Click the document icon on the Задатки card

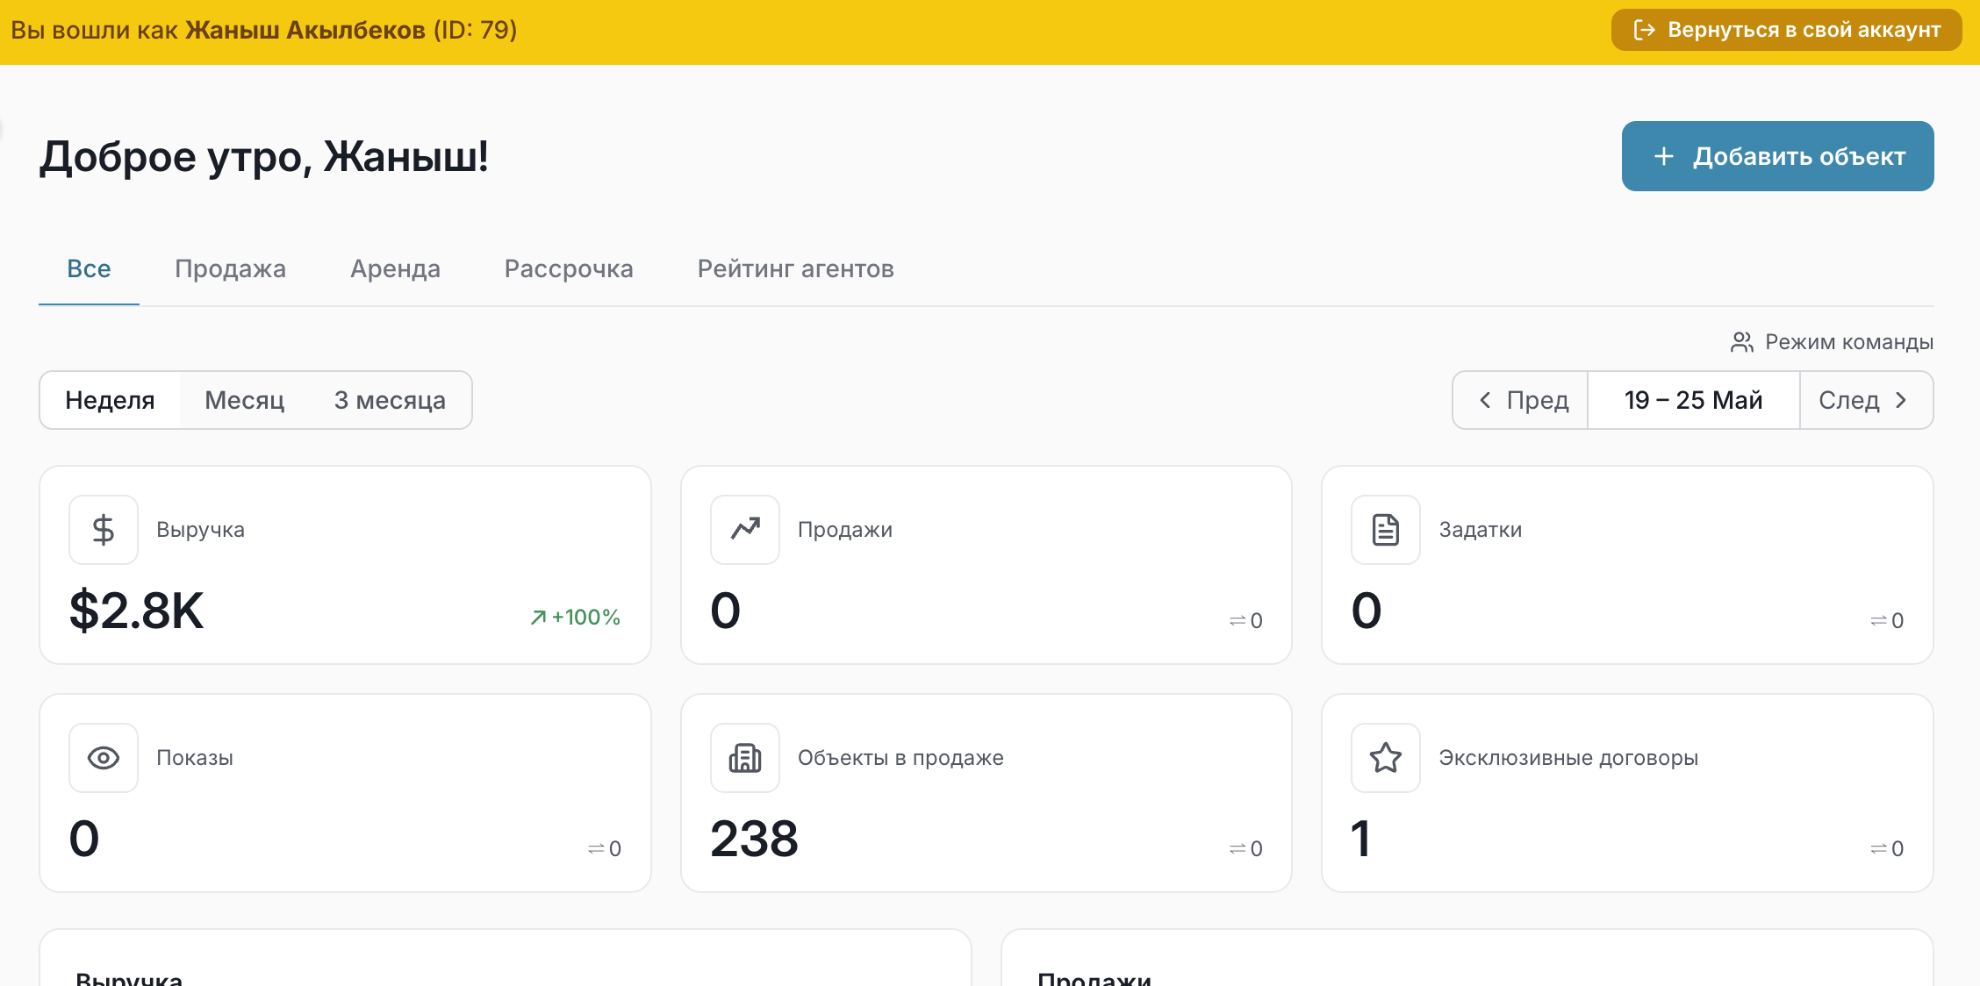click(x=1386, y=530)
